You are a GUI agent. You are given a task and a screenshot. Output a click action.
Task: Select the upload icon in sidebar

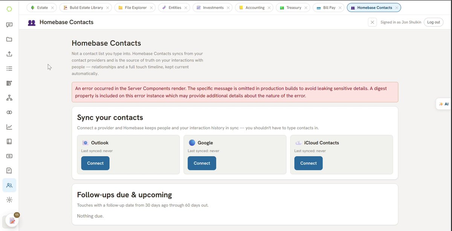tap(9, 54)
